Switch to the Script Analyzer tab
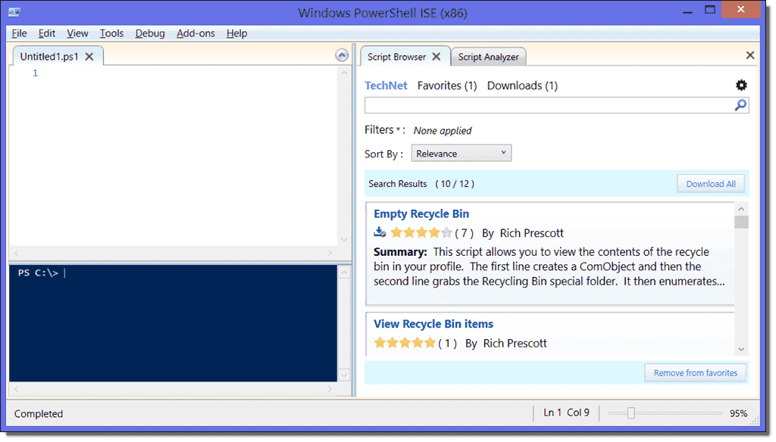776x442 pixels. 488,57
